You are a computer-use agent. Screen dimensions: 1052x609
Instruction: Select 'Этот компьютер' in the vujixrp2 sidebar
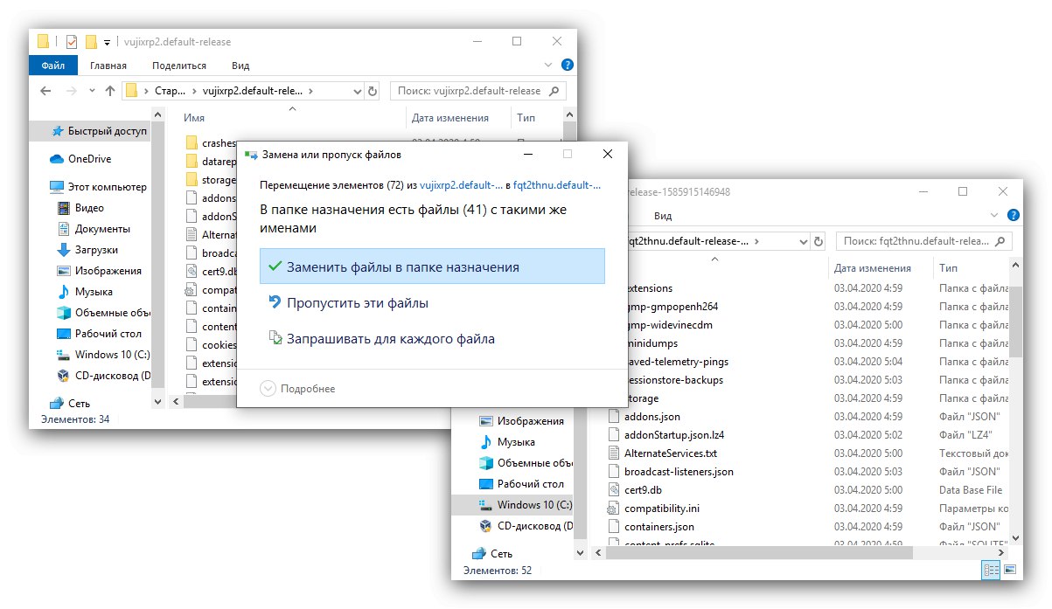coord(99,187)
